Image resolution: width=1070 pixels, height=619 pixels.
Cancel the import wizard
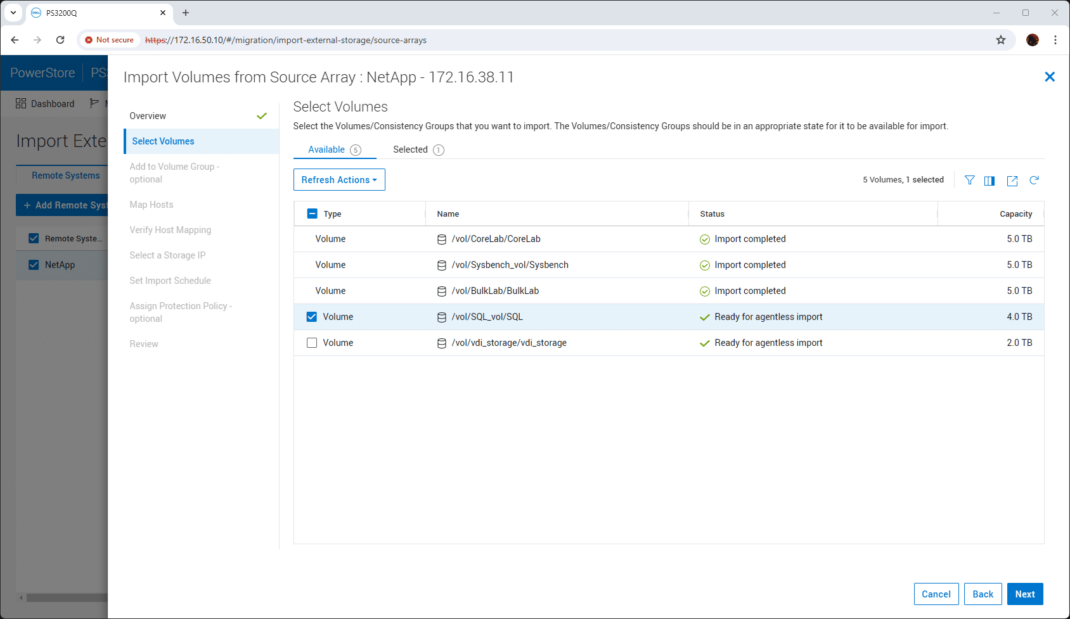pos(936,594)
